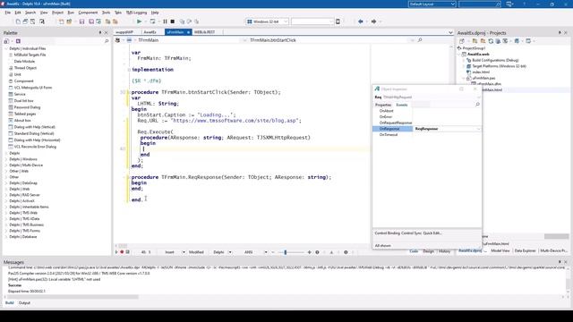The width and height of the screenshot is (573, 322).
Task: Open the OnResponse event value dropdown
Action: (x=478, y=129)
